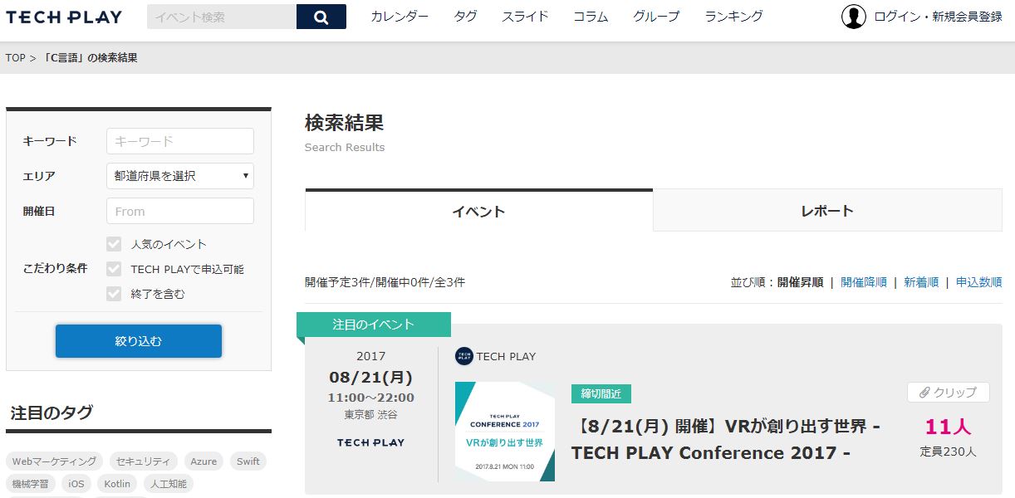Click the TECH PLAY logo
The width and height of the screenshot is (1015, 498).
(63, 16)
